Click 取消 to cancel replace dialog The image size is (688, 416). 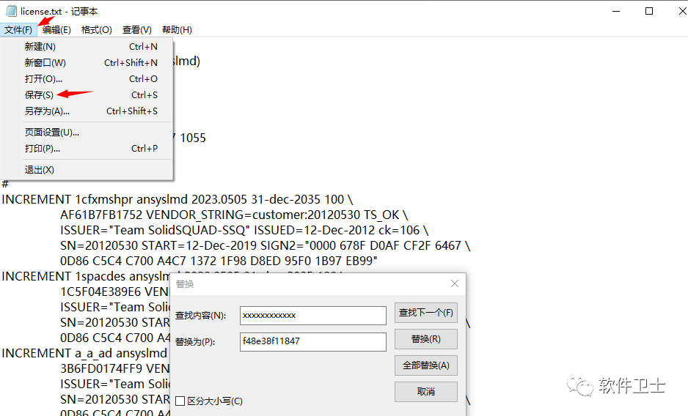pos(425,391)
